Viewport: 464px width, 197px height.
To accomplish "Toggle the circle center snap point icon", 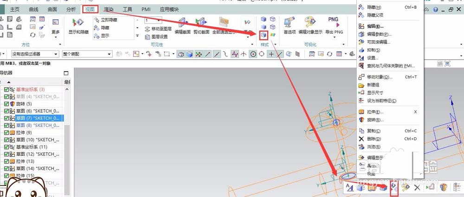I will pos(253,54).
